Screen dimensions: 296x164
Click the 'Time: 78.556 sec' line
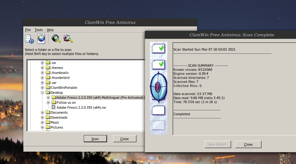[195, 102]
